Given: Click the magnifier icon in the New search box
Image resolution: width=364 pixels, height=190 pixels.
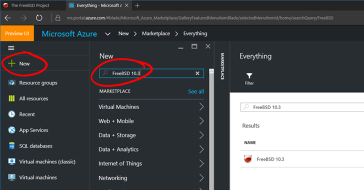Looking at the screenshot, I should tap(105, 73).
